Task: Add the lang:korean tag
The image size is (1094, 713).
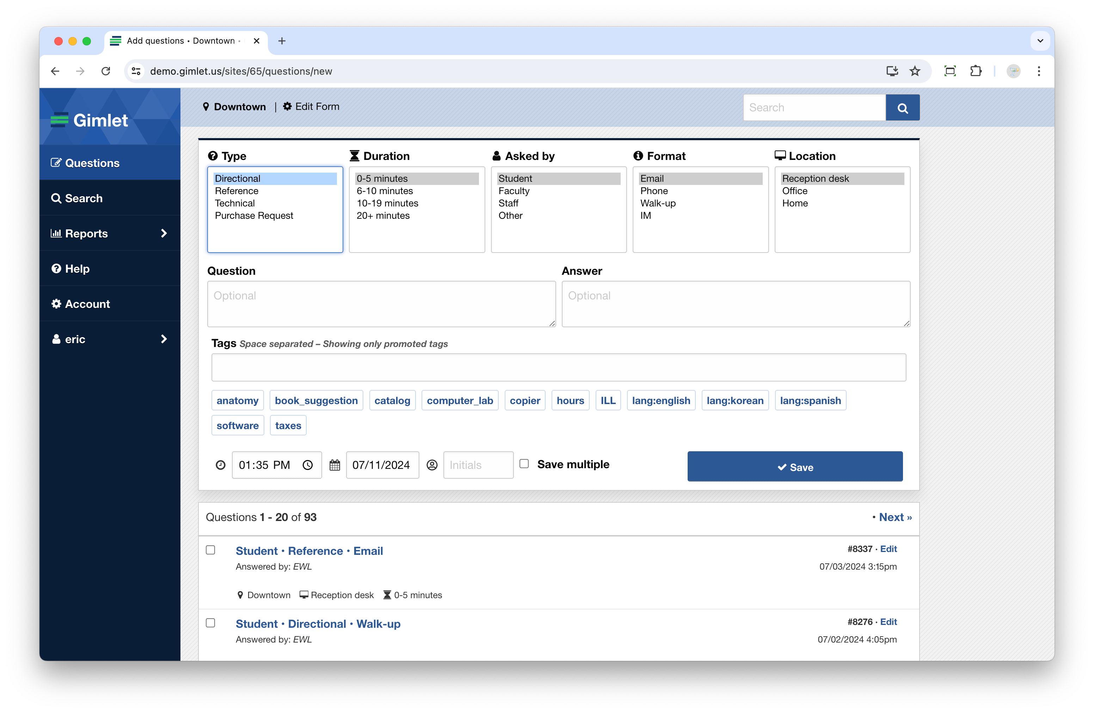Action: (735, 401)
